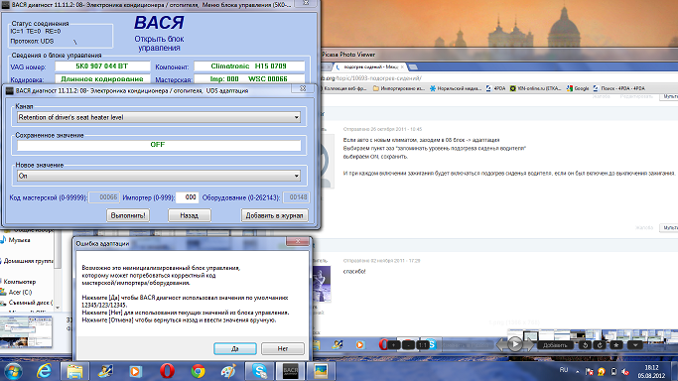Choose Нет in Ошибка адаптации dialog
The height and width of the screenshot is (381, 678).
283,348
